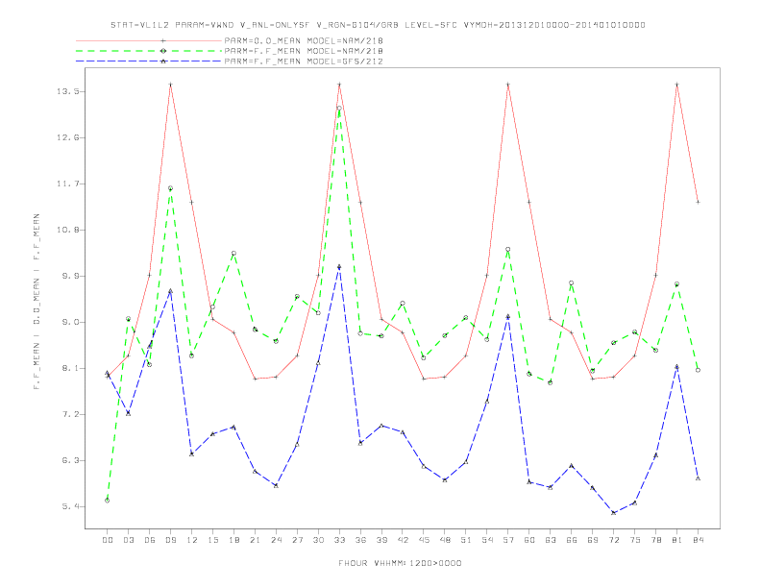Click y-axis tick label 7.2
761x588 pixels.
(x=71, y=414)
